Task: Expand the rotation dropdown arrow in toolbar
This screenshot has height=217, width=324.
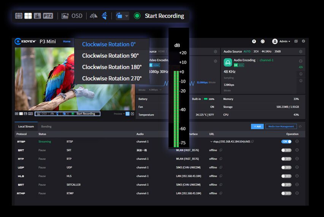Action: click(x=127, y=16)
